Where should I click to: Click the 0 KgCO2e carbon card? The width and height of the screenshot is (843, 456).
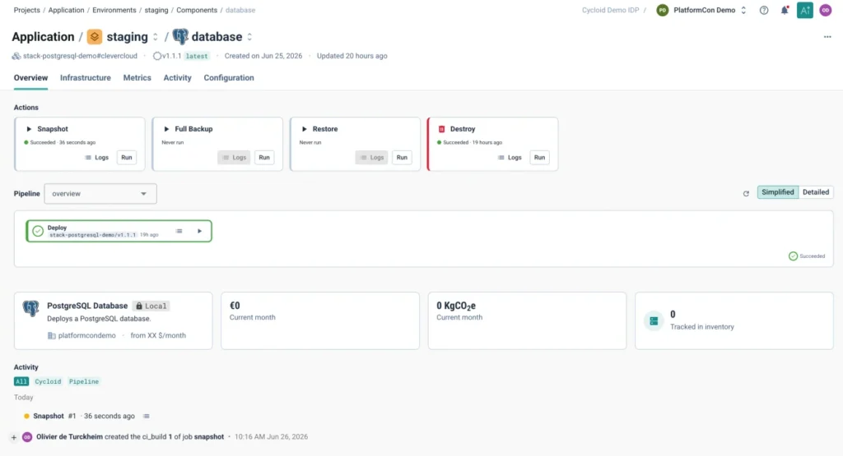(527, 320)
